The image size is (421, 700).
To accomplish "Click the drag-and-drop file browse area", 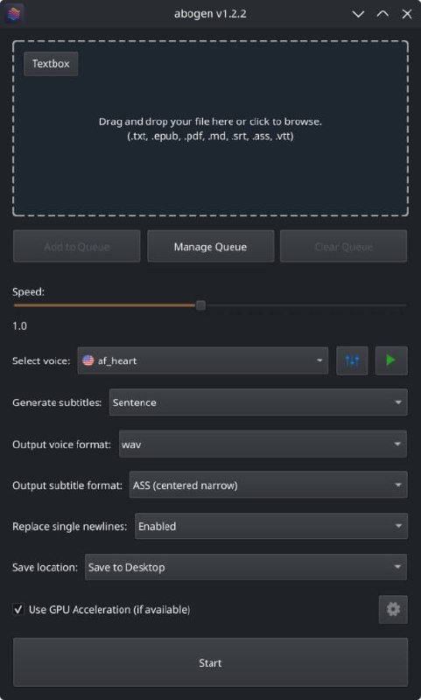I will point(210,129).
